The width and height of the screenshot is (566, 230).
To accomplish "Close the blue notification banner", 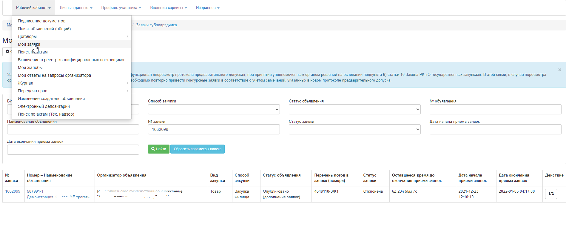I will point(559,70).
